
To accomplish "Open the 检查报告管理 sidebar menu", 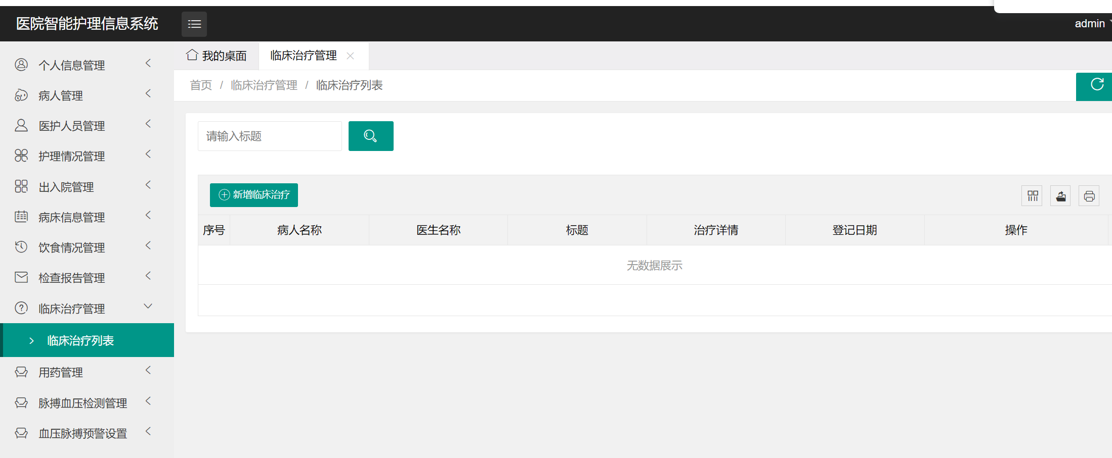I will point(87,277).
